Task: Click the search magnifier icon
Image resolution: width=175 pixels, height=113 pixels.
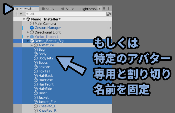Action: pyautogui.click(x=28, y=14)
